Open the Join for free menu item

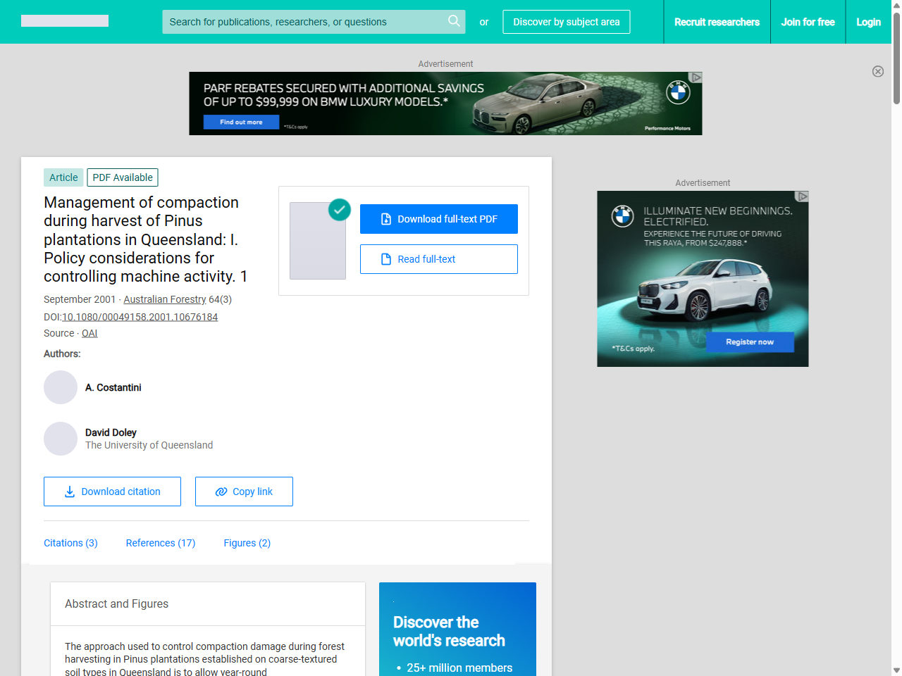808,22
